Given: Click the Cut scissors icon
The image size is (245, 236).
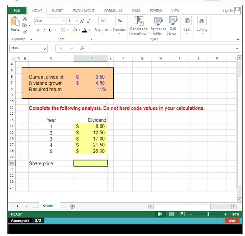Looking at the screenshot, I should pos(25,19).
